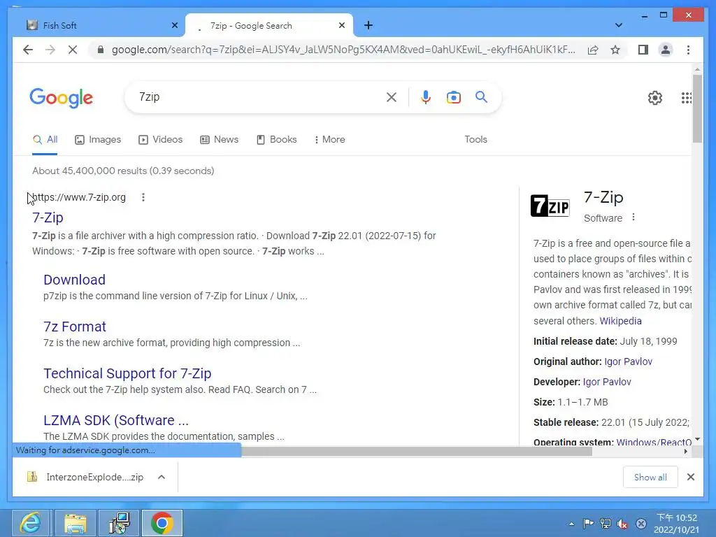716x537 pixels.
Task: Open more options beside Software label
Action: (633, 217)
